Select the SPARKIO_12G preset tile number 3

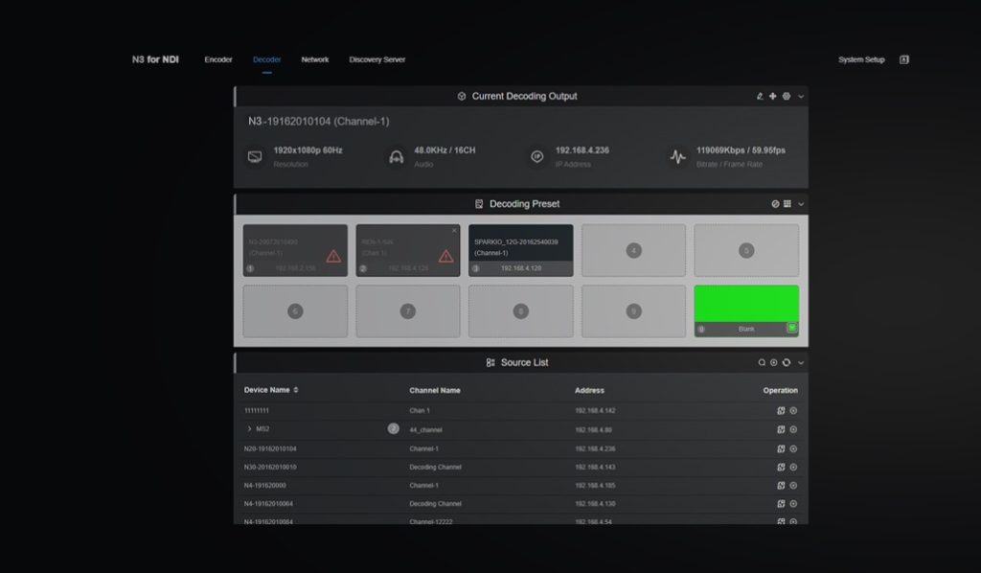pos(520,249)
